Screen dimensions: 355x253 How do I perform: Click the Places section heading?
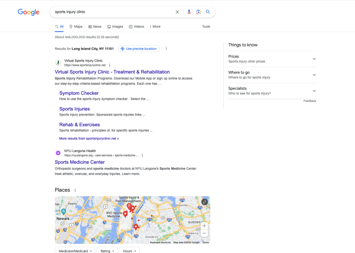pos(62,190)
